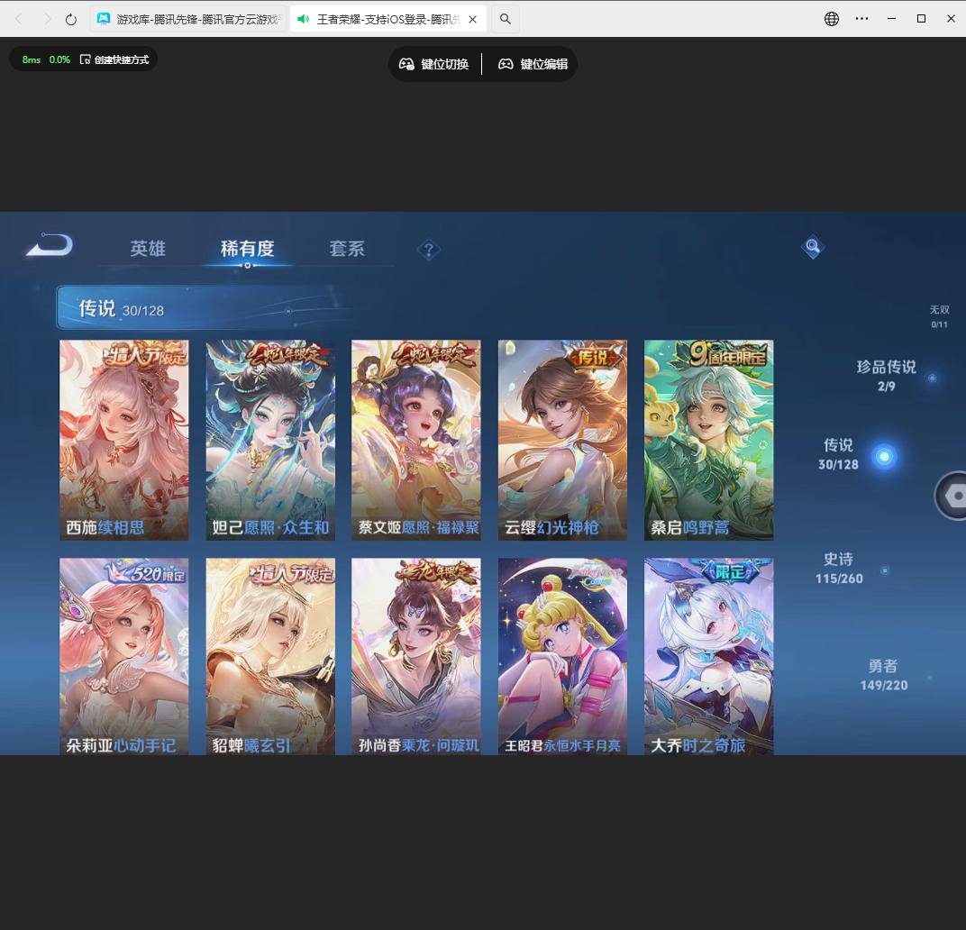Click the question mark help icon beside 套系
Screen dimensions: 966x930
429,249
